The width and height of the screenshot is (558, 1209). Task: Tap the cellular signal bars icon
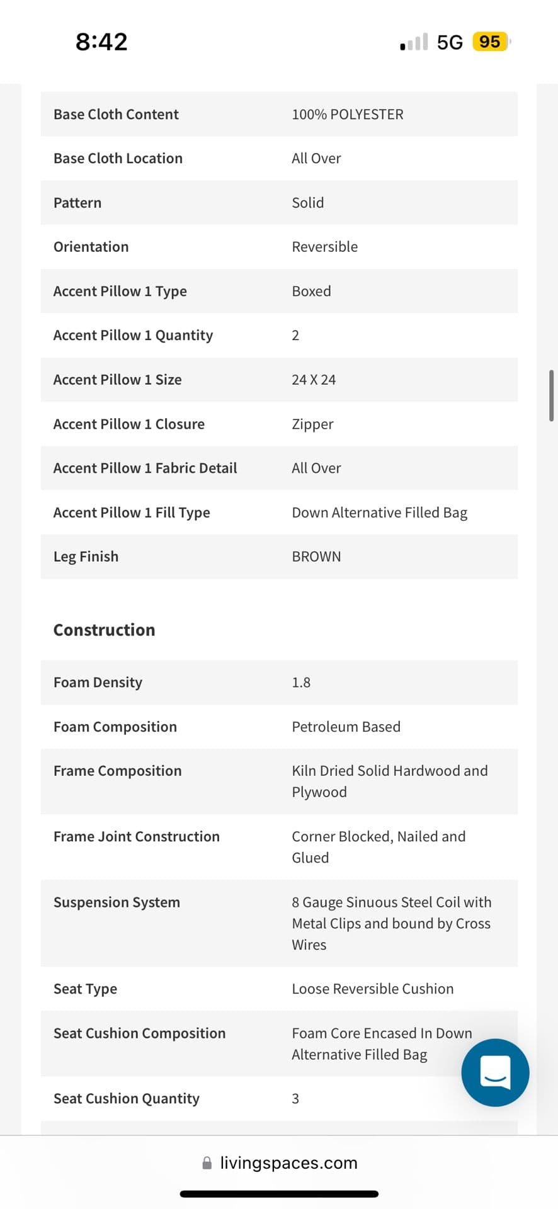point(414,42)
